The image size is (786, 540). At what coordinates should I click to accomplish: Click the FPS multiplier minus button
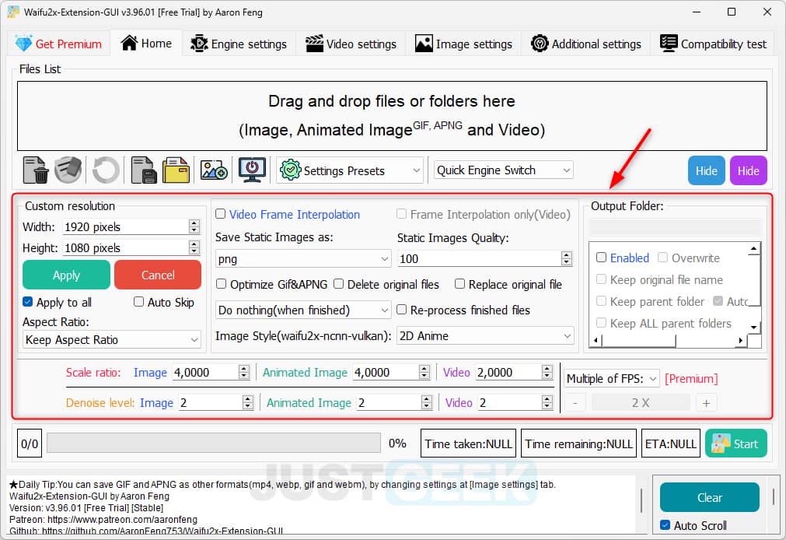pyautogui.click(x=575, y=403)
